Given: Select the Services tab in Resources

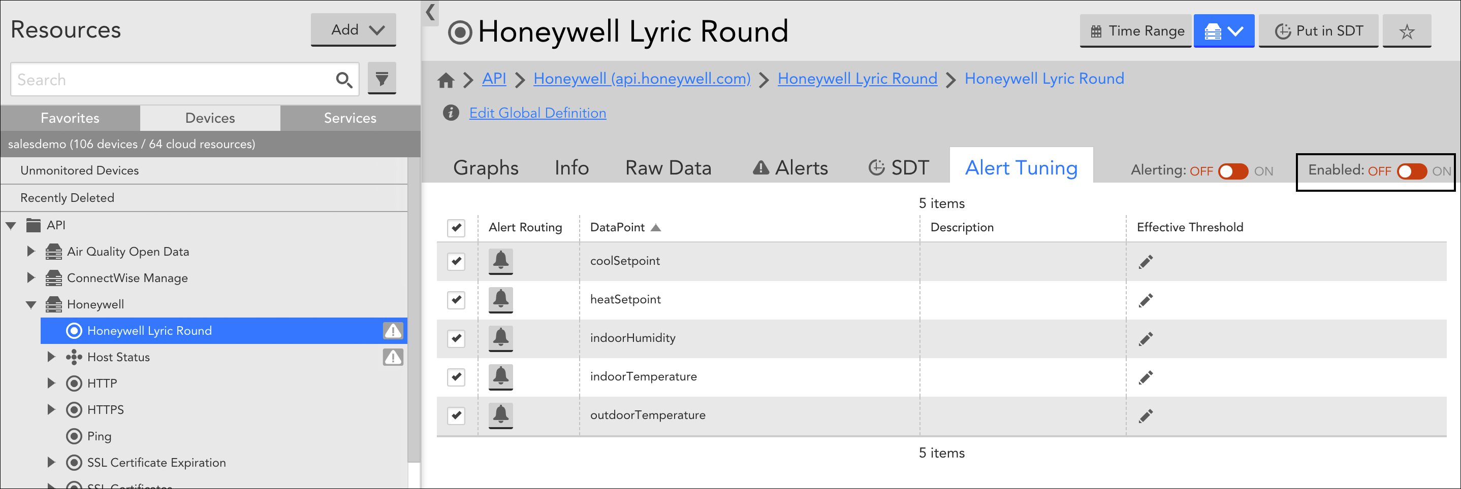Looking at the screenshot, I should (x=351, y=118).
